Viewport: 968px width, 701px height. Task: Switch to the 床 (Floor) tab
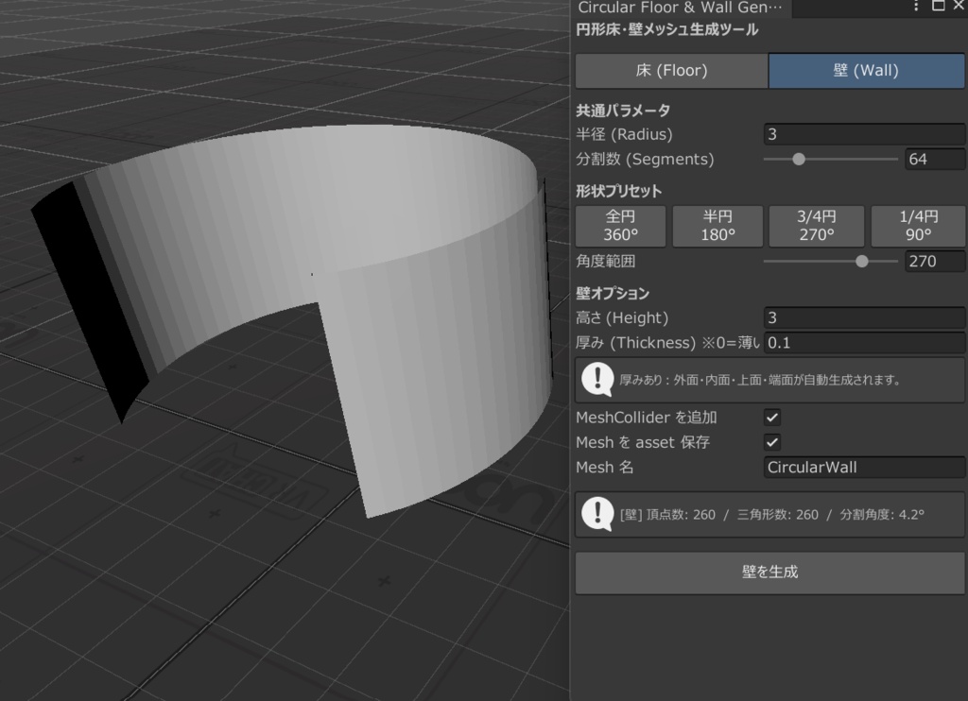pyautogui.click(x=672, y=70)
